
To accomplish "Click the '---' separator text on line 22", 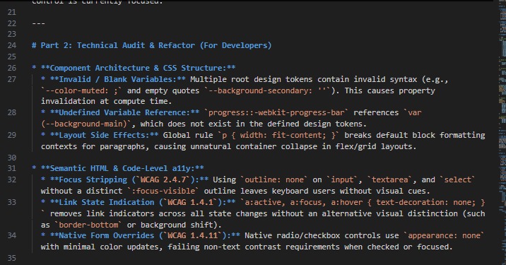I will [x=38, y=23].
